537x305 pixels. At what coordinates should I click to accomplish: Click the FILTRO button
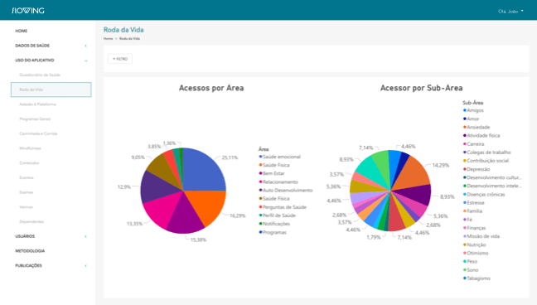[x=120, y=59]
